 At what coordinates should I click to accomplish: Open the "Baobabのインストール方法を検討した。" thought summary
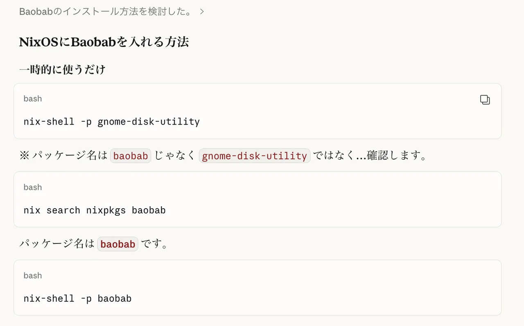105,11
